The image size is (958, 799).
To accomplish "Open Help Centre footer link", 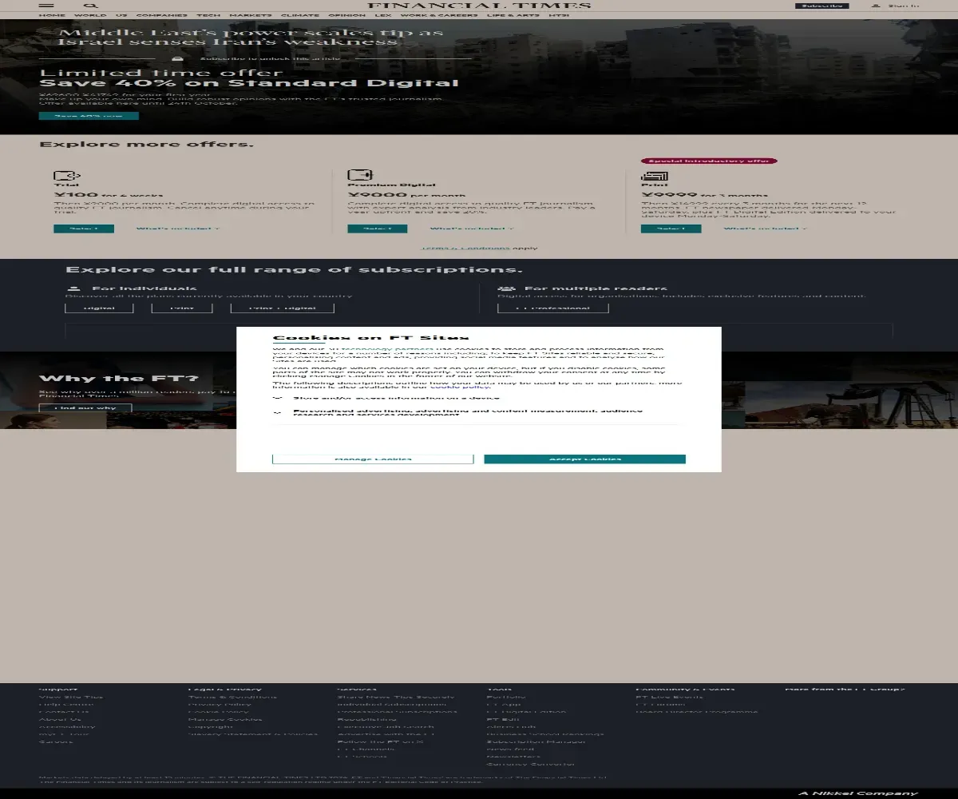I will [x=66, y=704].
